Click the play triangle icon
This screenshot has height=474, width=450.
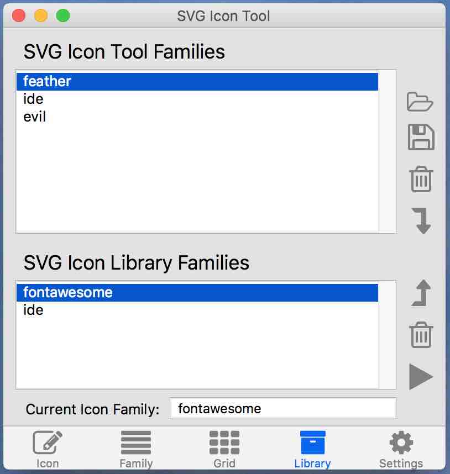(x=421, y=377)
